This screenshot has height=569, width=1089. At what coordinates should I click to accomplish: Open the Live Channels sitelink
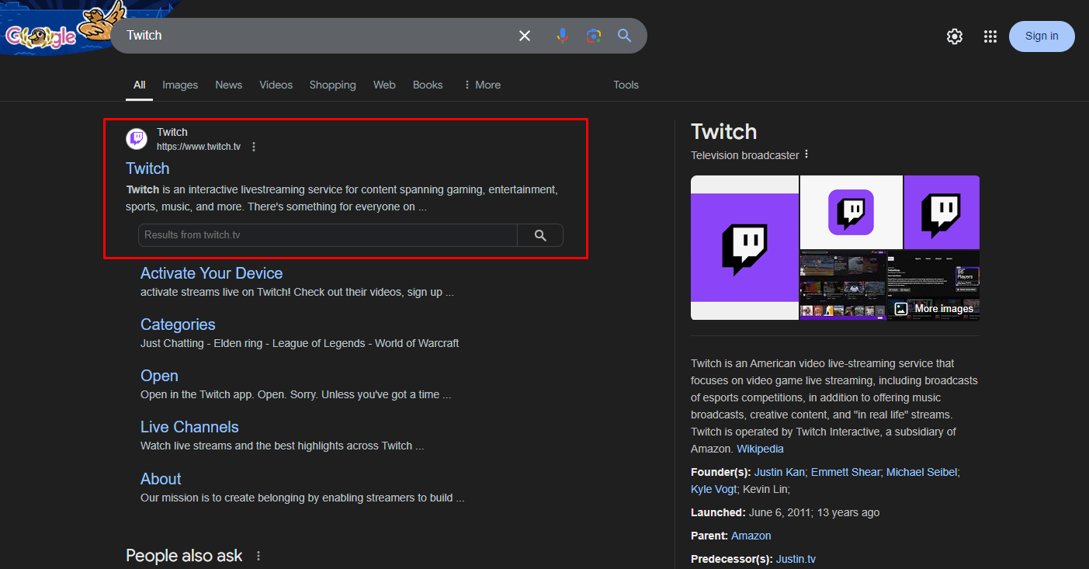(189, 427)
